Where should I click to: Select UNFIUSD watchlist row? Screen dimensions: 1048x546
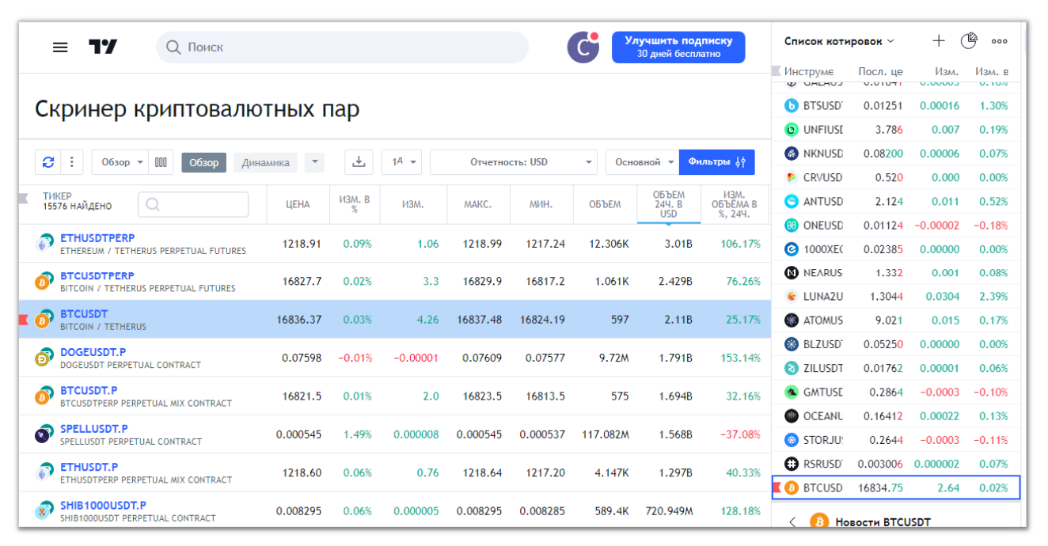[896, 129]
